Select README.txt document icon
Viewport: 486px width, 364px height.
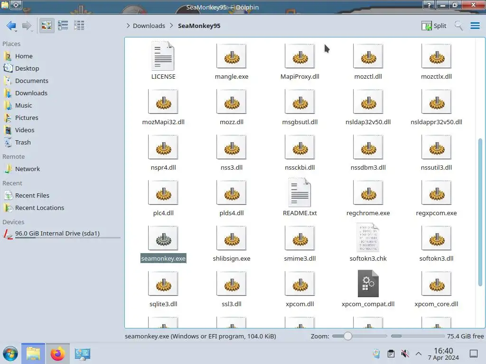click(300, 192)
